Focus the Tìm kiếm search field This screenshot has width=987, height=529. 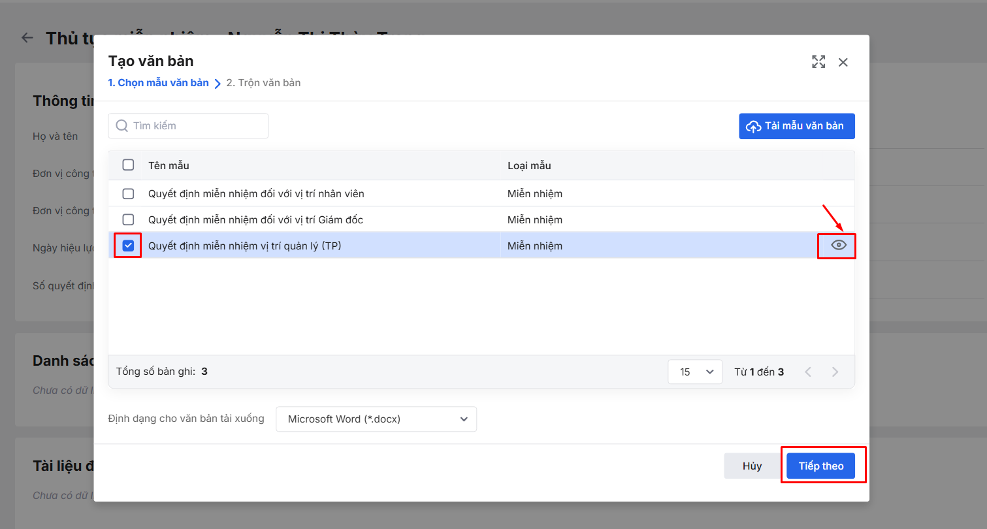point(196,126)
